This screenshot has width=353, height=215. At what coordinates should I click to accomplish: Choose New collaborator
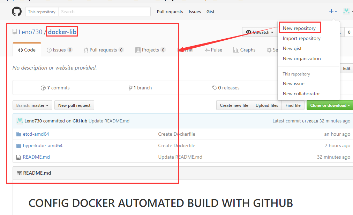pos(301,94)
